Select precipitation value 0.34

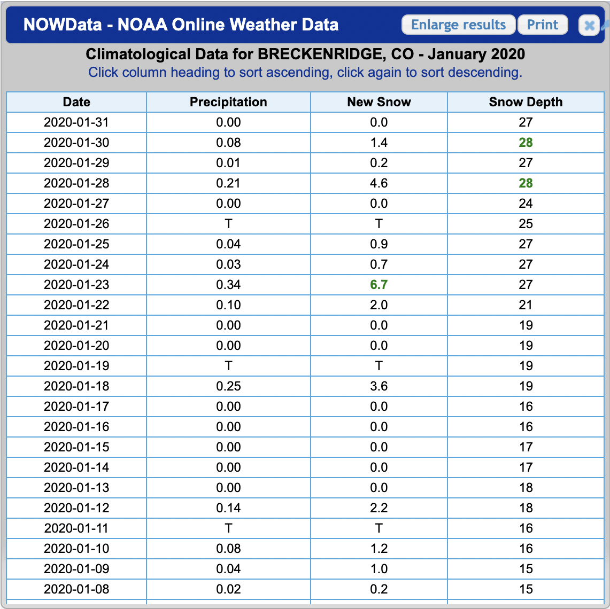pos(228,285)
